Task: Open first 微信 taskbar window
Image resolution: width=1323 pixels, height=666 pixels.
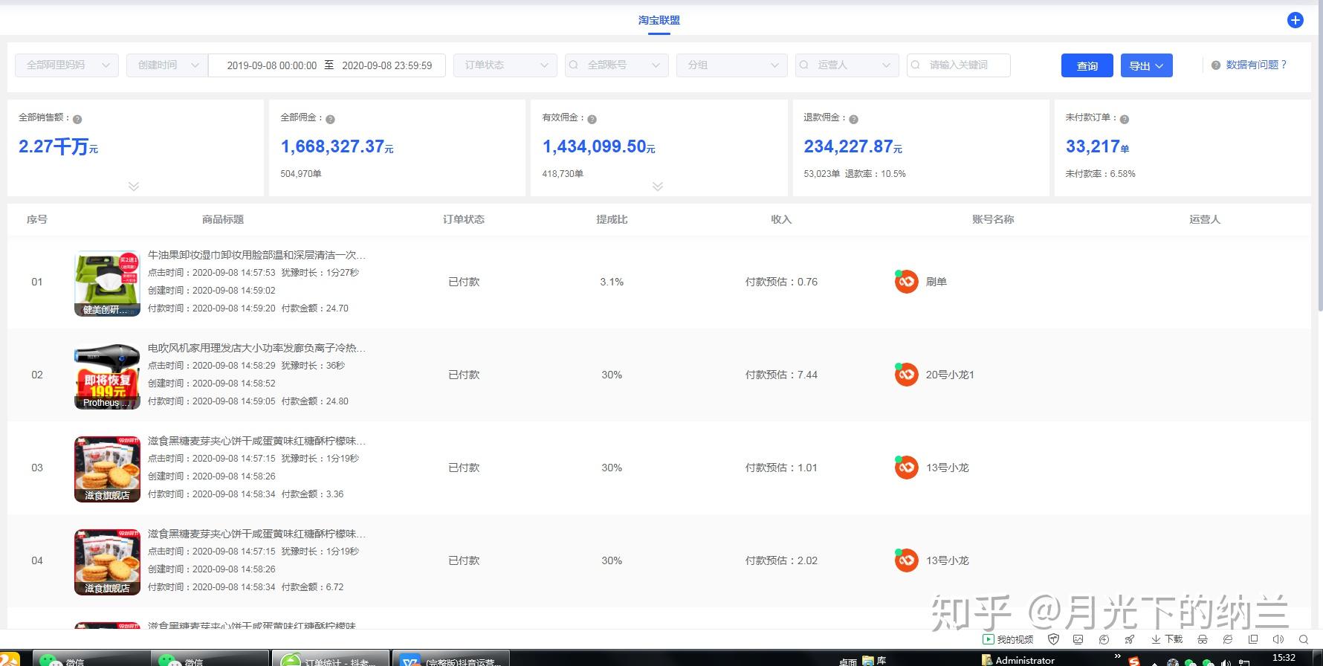Action: point(92,659)
